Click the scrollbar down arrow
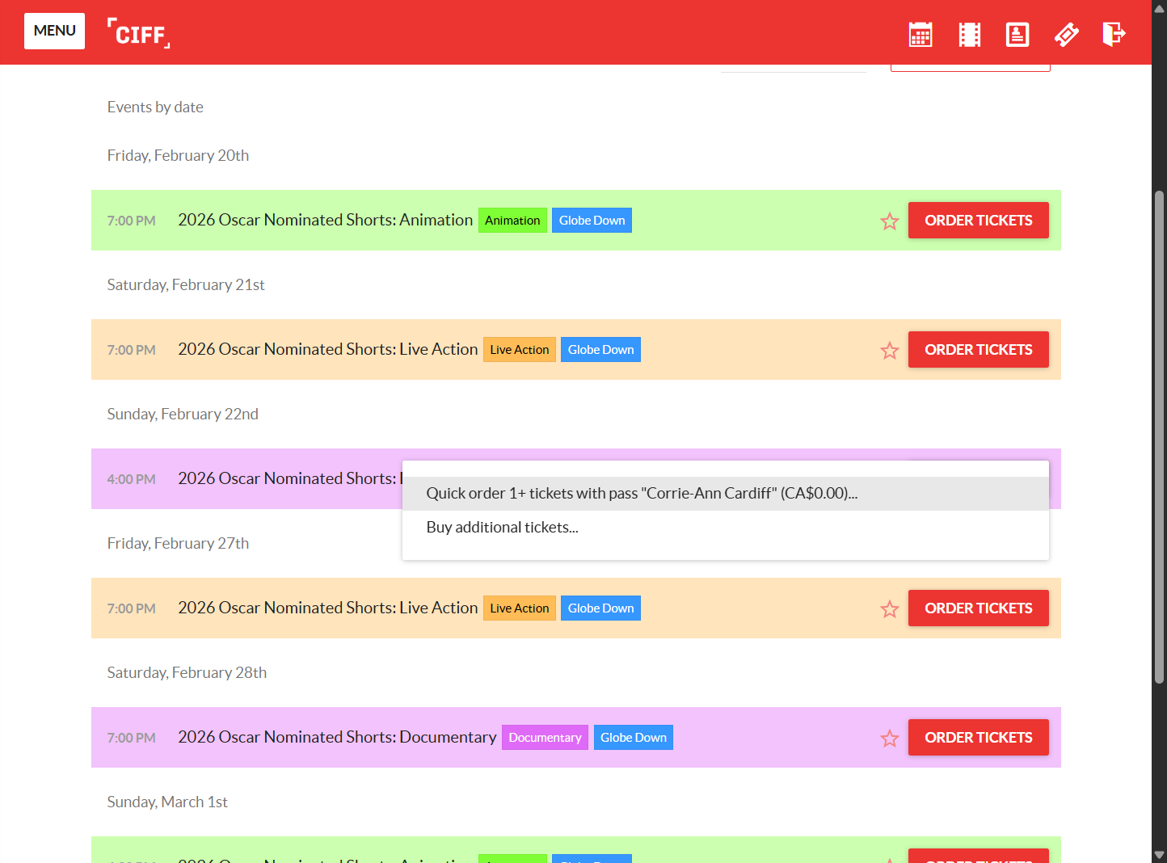The image size is (1167, 863). [x=1160, y=855]
